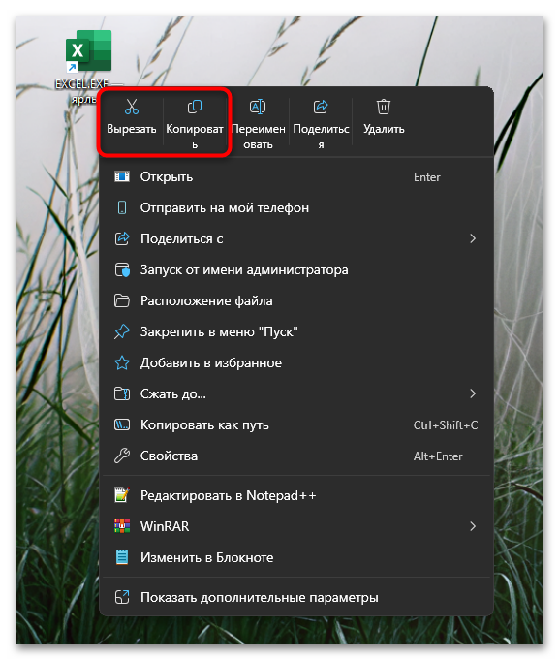Click the folder icon beside Расположение файла
The image size is (559, 660).
point(122,301)
